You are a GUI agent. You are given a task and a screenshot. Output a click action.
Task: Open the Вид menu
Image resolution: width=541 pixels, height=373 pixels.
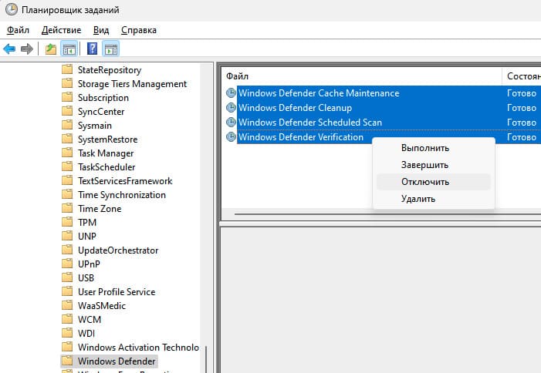click(101, 30)
